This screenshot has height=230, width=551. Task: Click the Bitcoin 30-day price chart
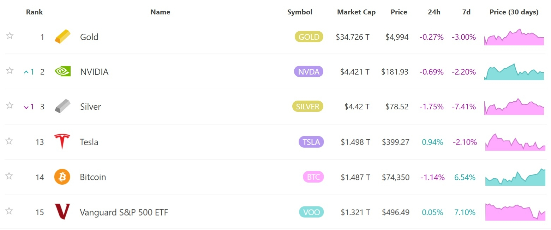coord(515,177)
